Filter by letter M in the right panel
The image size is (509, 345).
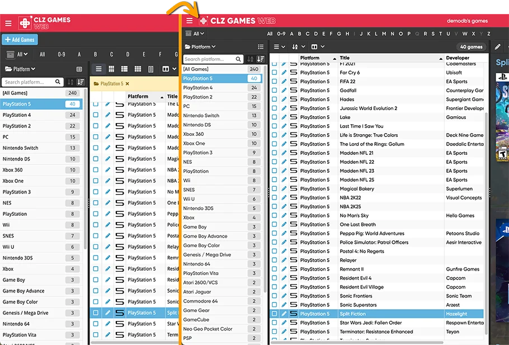click(x=384, y=34)
